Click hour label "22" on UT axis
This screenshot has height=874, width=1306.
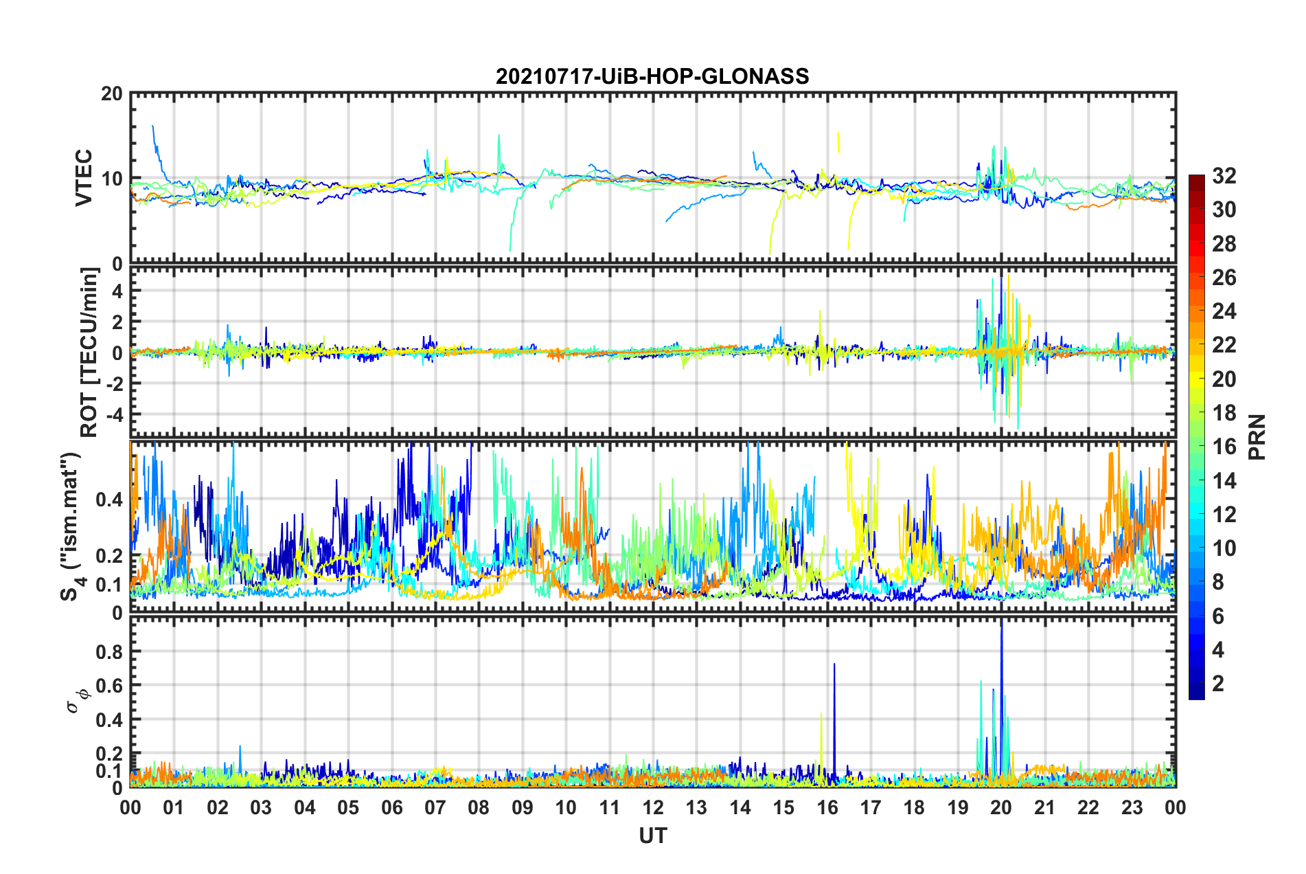1088,807
